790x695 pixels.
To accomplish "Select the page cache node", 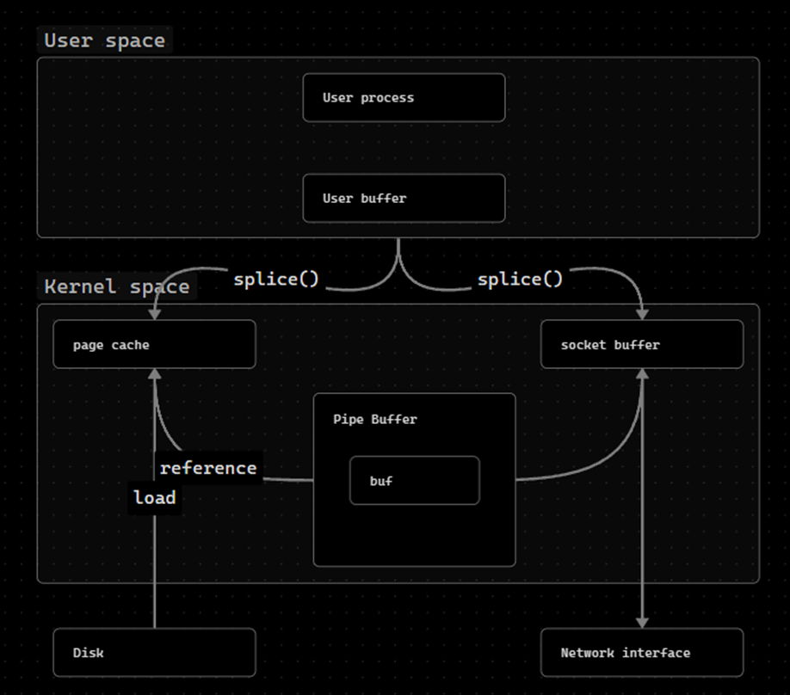I will pos(154,344).
